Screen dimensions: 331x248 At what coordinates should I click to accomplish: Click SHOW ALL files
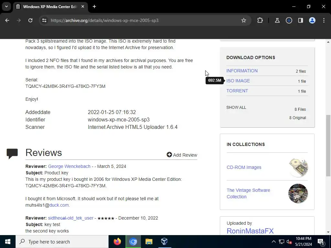[236, 108]
